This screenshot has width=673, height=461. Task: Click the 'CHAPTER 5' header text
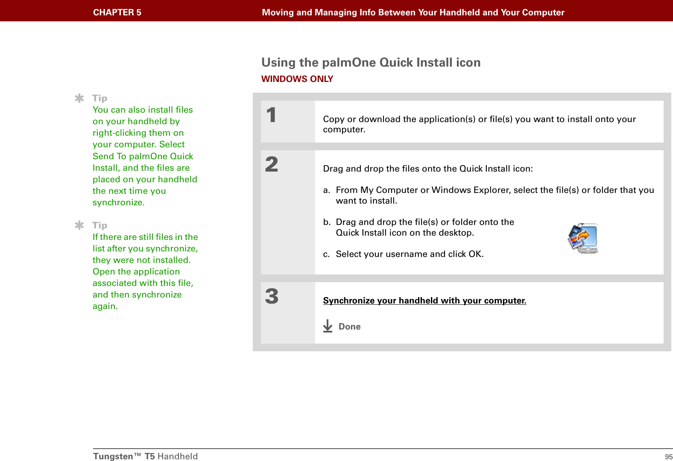pos(117,12)
